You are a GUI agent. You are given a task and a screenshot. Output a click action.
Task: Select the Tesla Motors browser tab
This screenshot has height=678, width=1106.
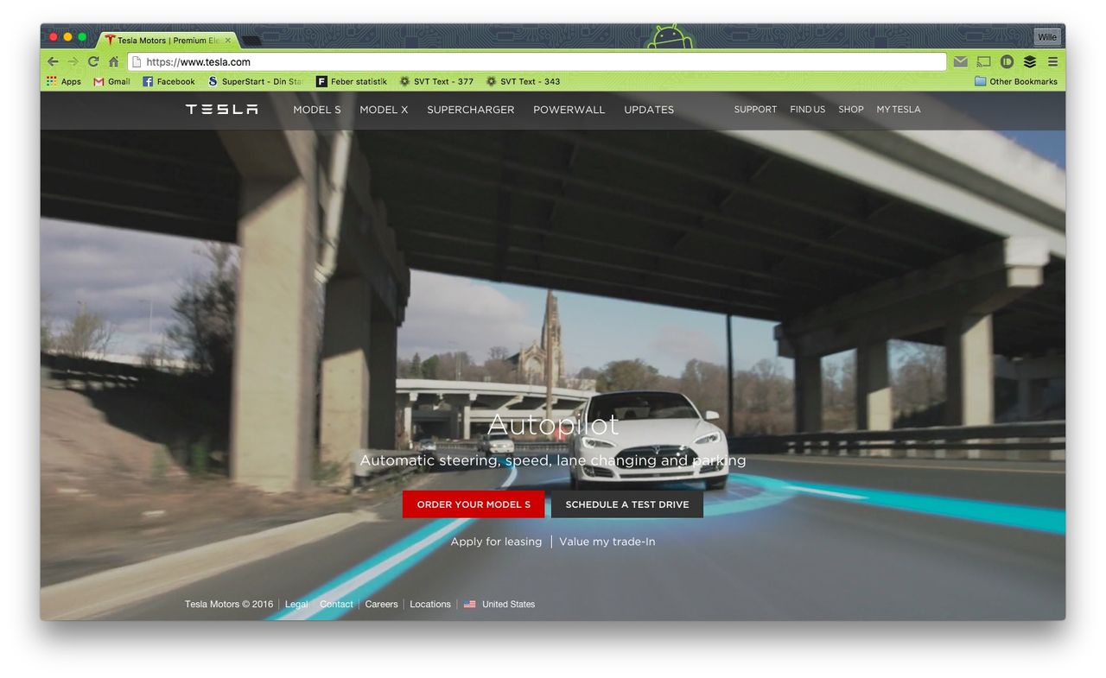(x=168, y=40)
